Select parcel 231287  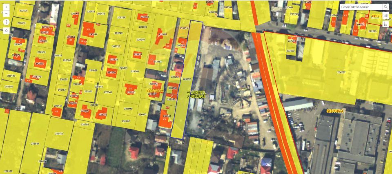coord(126,121)
